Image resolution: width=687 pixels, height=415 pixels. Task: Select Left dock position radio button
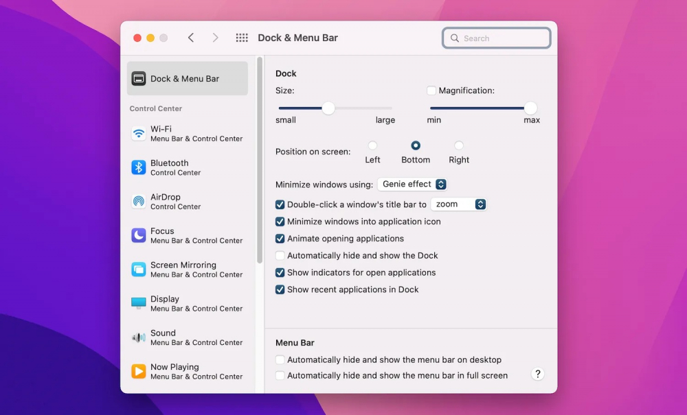[372, 145]
